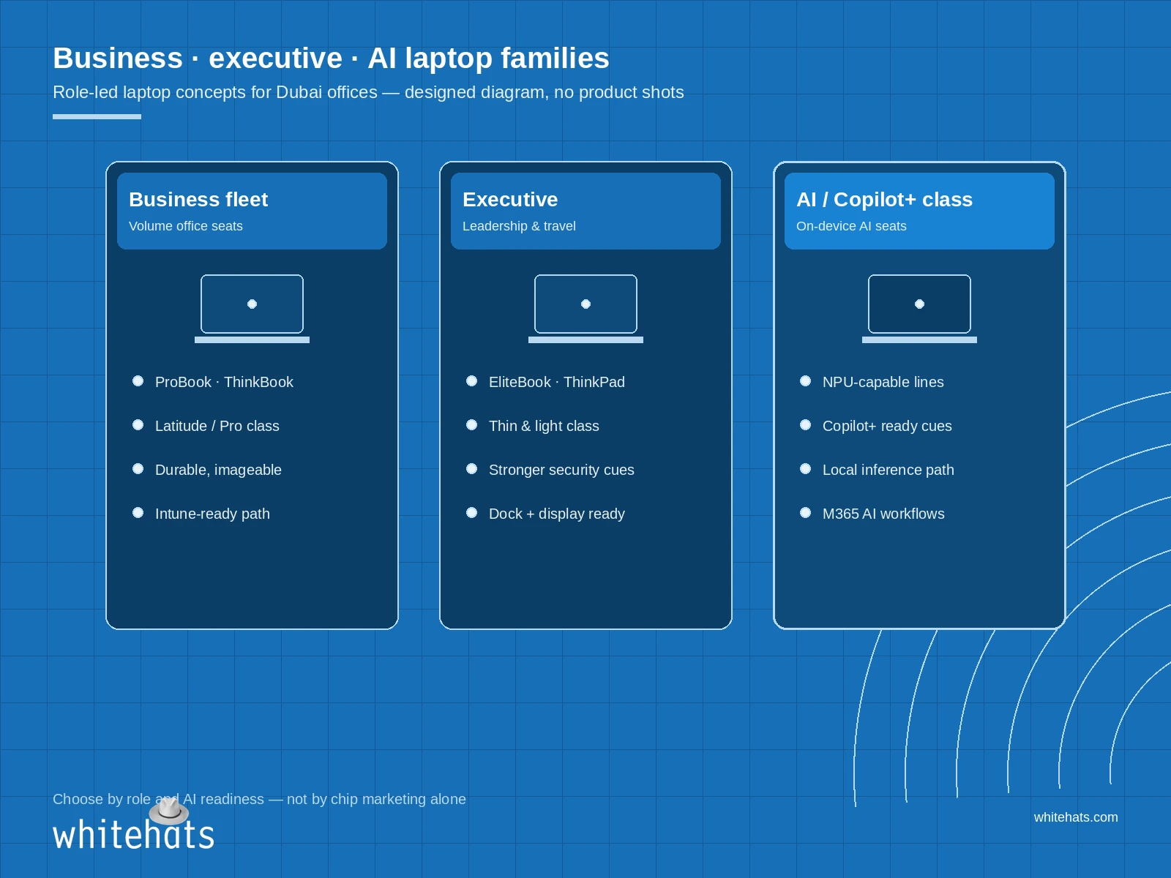Screen dimensions: 1171x878
Task: Click the 'Dock + display ready' text
Action: [x=557, y=514]
